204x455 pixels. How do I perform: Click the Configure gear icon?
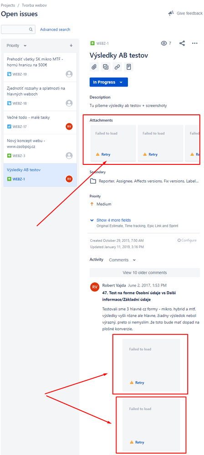[179, 240]
